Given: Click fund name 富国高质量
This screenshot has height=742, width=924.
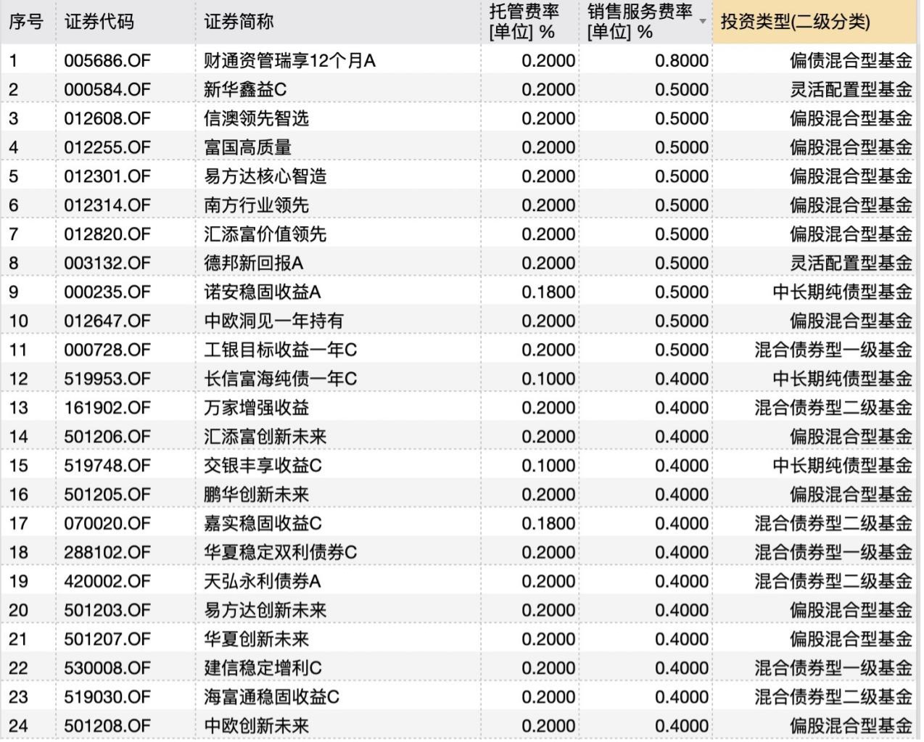Looking at the screenshot, I should coord(247,148).
